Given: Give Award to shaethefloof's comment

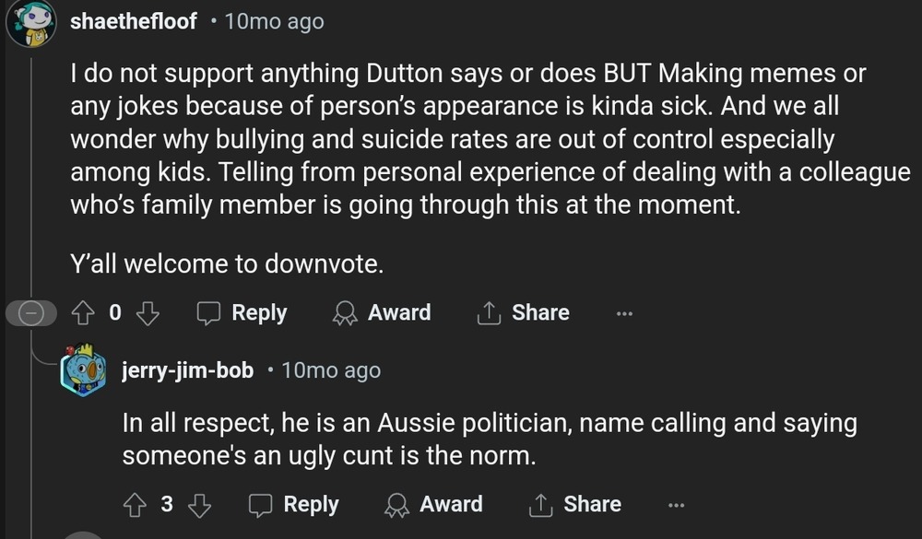Looking at the screenshot, I should (x=382, y=313).
